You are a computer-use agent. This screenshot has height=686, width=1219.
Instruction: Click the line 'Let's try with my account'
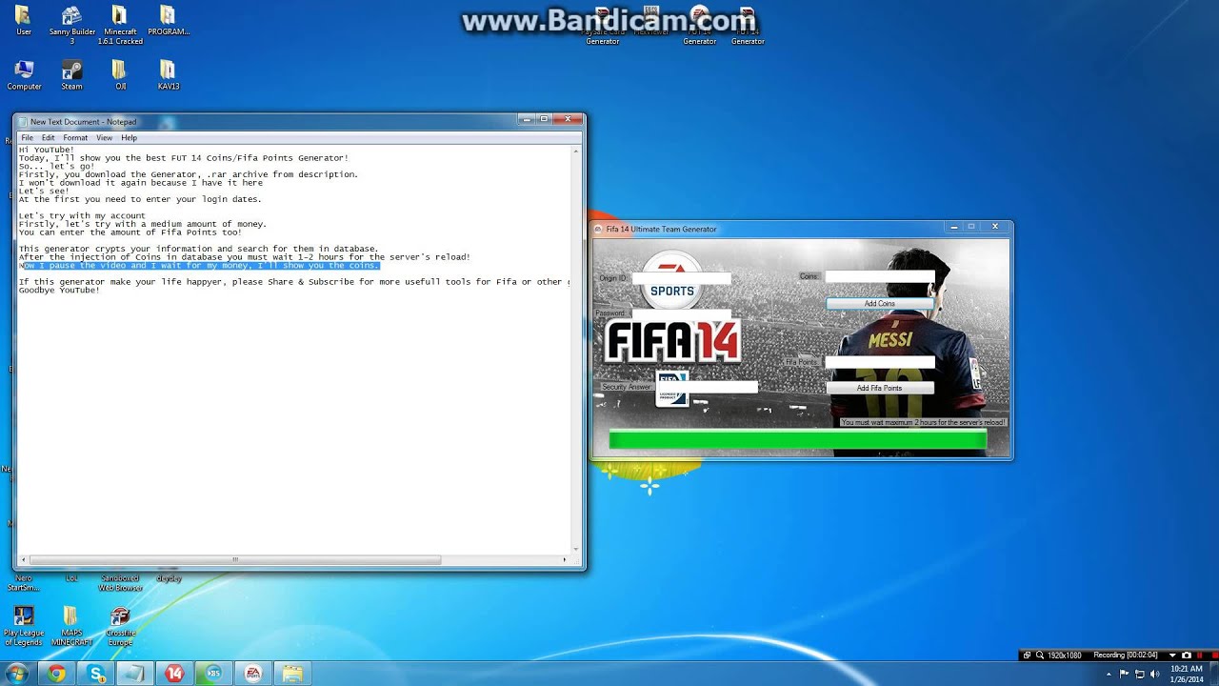pos(82,216)
